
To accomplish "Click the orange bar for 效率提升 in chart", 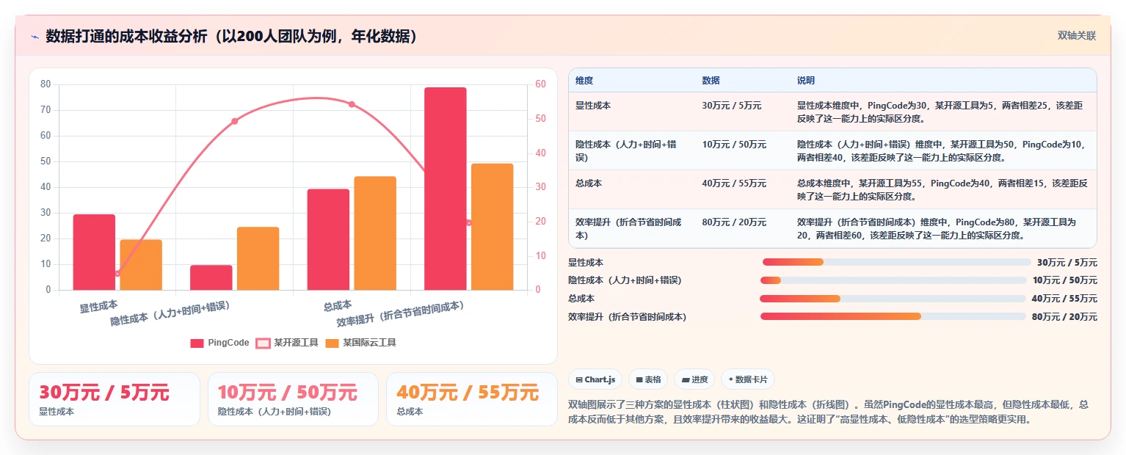I will click(492, 227).
